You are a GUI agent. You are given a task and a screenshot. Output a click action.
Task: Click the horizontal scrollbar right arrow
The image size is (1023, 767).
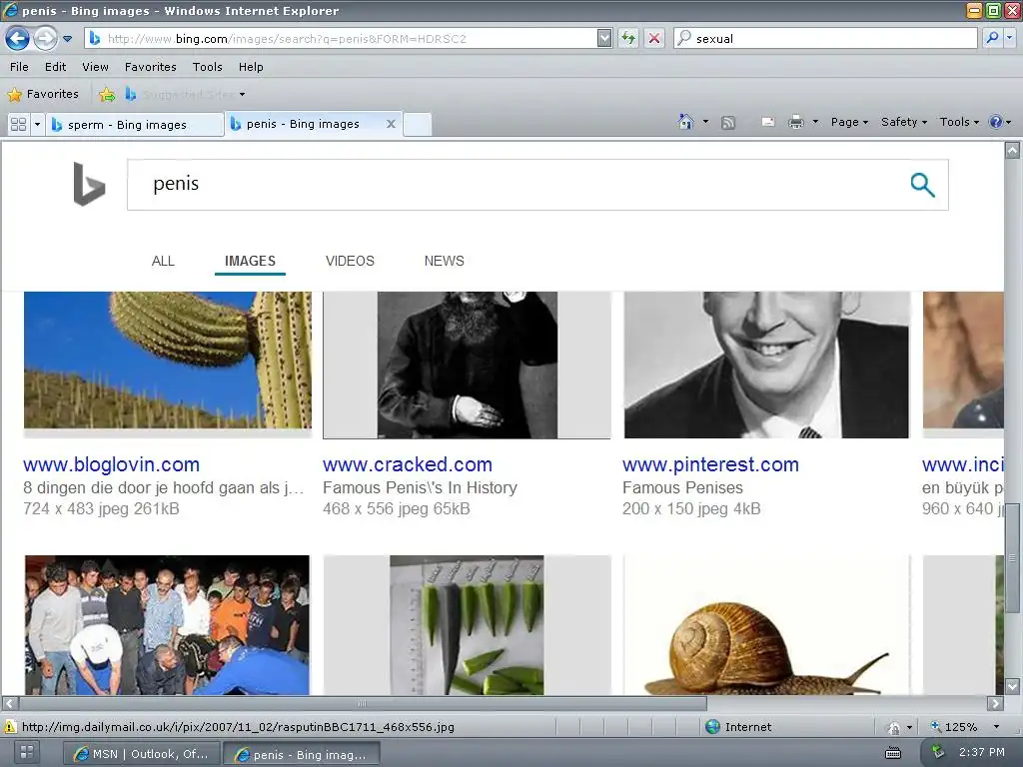(x=996, y=704)
